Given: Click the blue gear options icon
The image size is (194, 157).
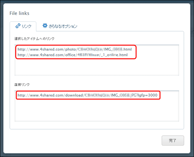Looking at the screenshot, I should (45, 26).
